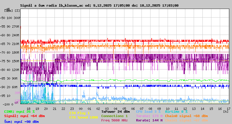This screenshot has width=232, height=124.
Task: Click the hour '04' on the time axis
Action: point(115,109)
